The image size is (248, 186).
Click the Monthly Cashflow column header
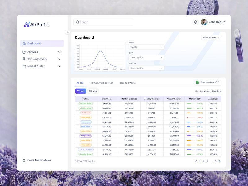pos(152,99)
